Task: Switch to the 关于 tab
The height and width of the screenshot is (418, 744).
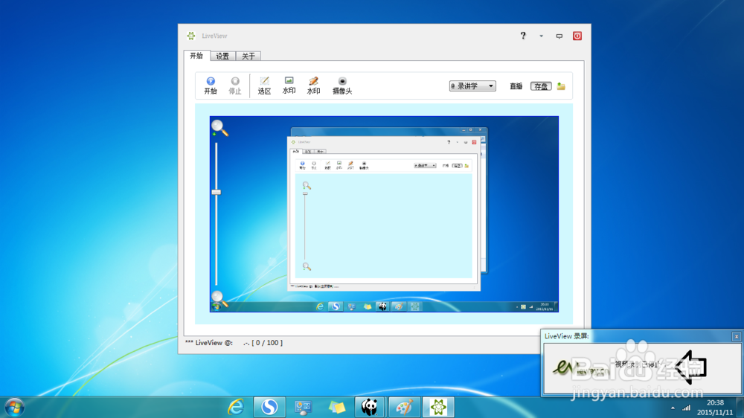Action: pyautogui.click(x=248, y=56)
